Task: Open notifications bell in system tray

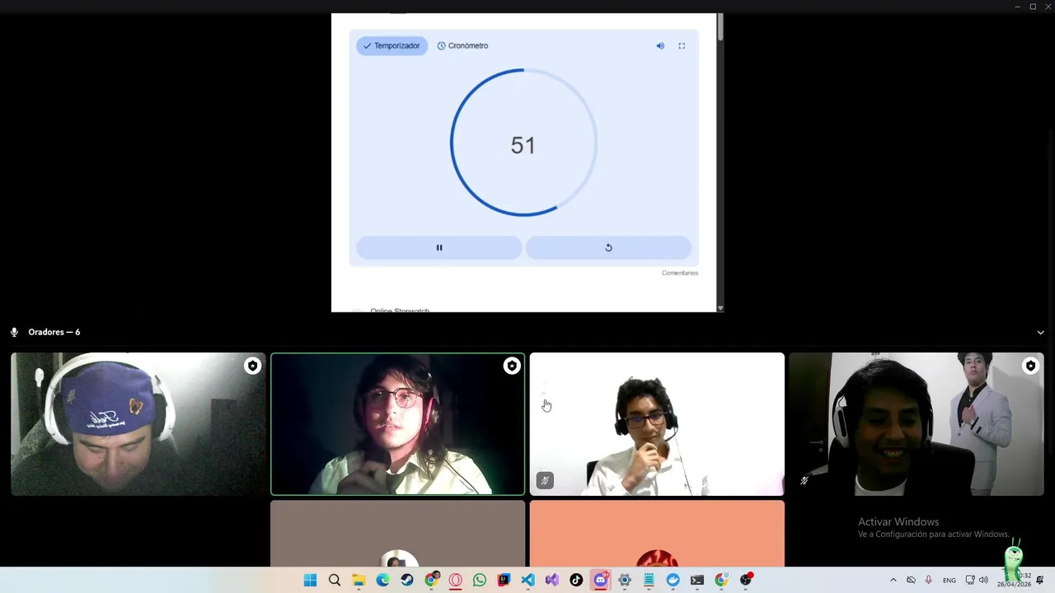Action: point(1040,580)
